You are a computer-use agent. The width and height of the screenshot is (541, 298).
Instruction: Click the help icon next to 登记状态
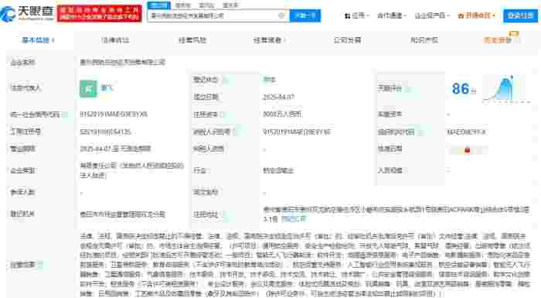point(226,80)
